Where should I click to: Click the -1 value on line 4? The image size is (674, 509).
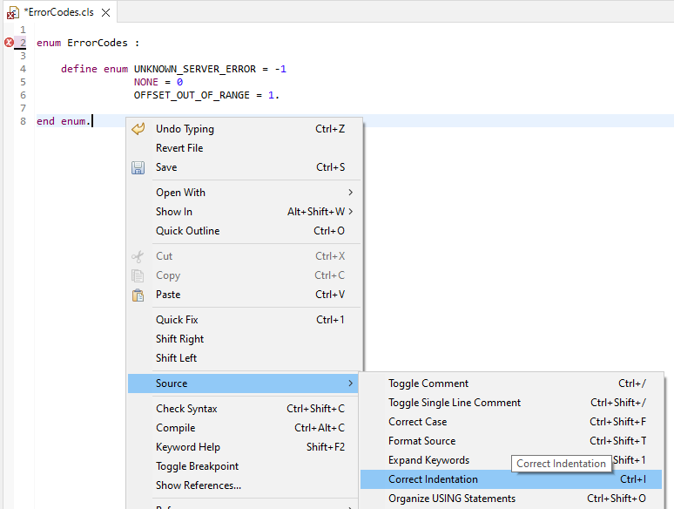[x=280, y=69]
